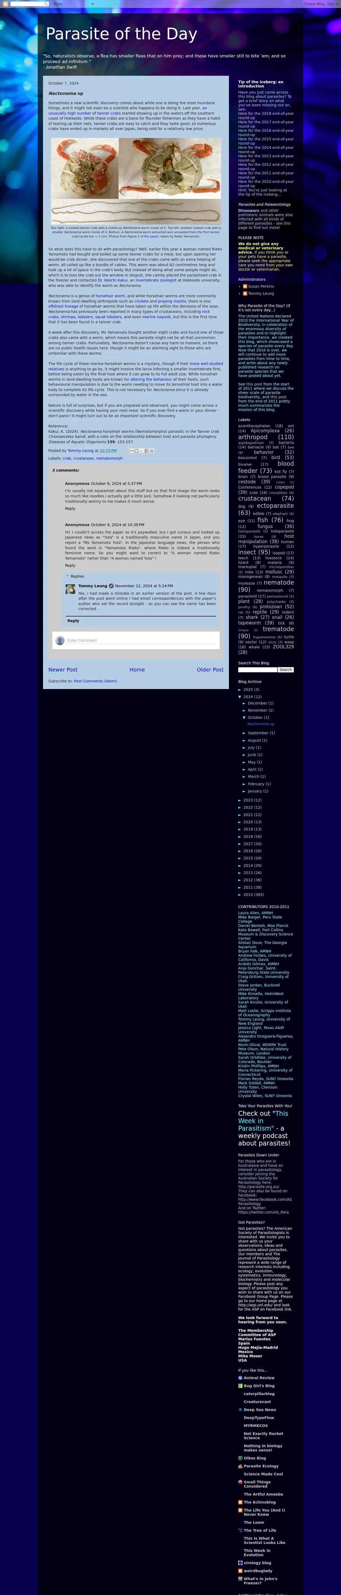Click the Email This share icon

(x=131, y=451)
